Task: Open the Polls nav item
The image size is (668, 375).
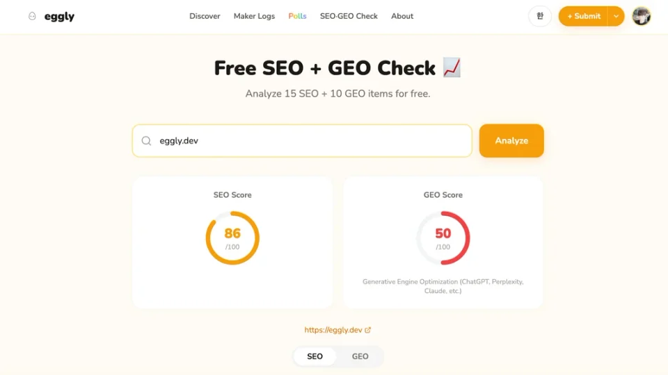Action: pos(297,16)
